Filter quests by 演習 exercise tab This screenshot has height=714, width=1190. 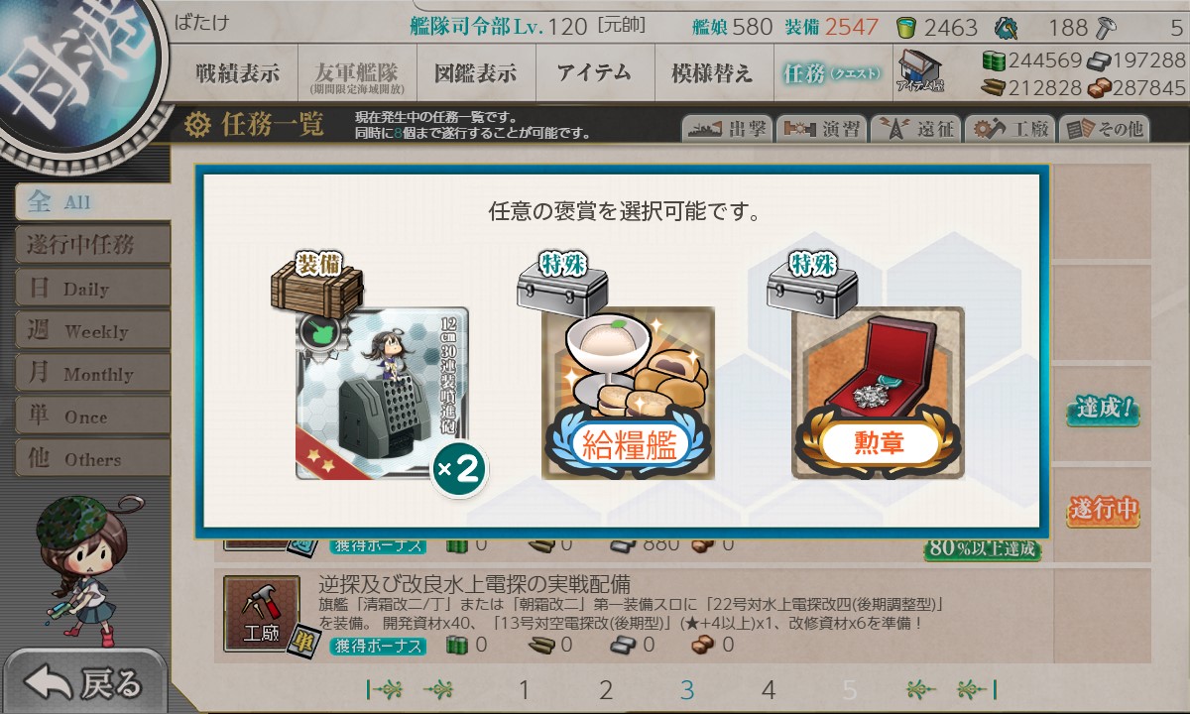click(821, 129)
